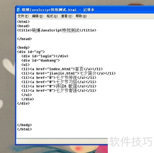Click the 七夕节习俗 list item line
The height and width of the screenshot is (153, 154).
pos(59,82)
